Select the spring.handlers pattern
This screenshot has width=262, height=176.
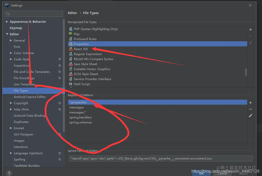pos(158,117)
